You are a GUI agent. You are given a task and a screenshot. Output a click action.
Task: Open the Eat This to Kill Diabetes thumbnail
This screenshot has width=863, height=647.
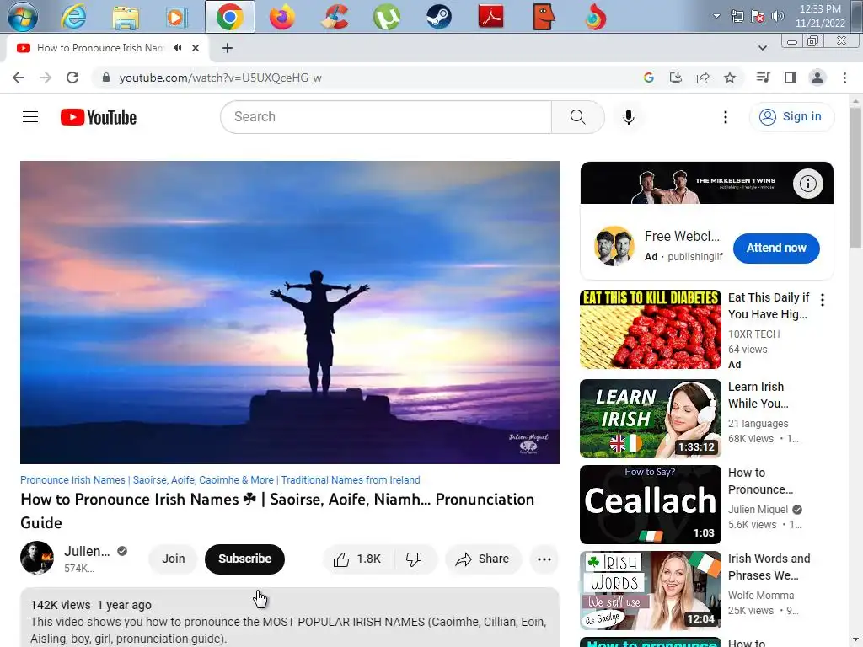(651, 329)
